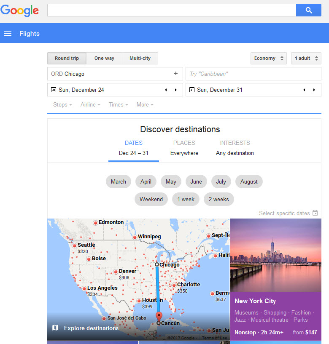
Task: Open the Economy cabin class dropdown
Action: [269, 58]
